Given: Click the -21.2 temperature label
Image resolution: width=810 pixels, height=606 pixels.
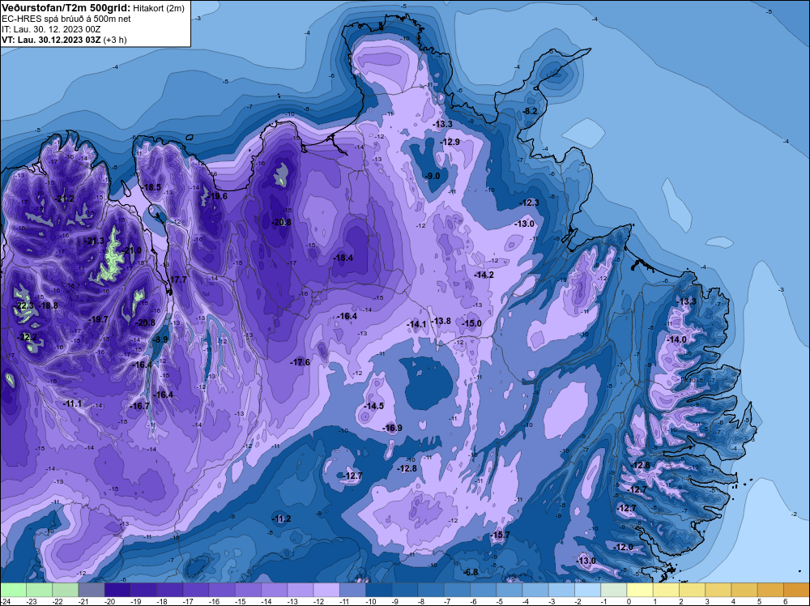Looking at the screenshot, I should [66, 199].
